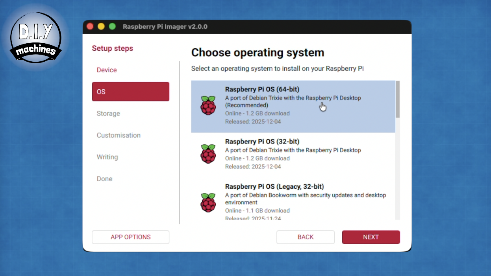Screen dimensions: 491x276
Task: Select the OS setup step
Action: click(131, 92)
